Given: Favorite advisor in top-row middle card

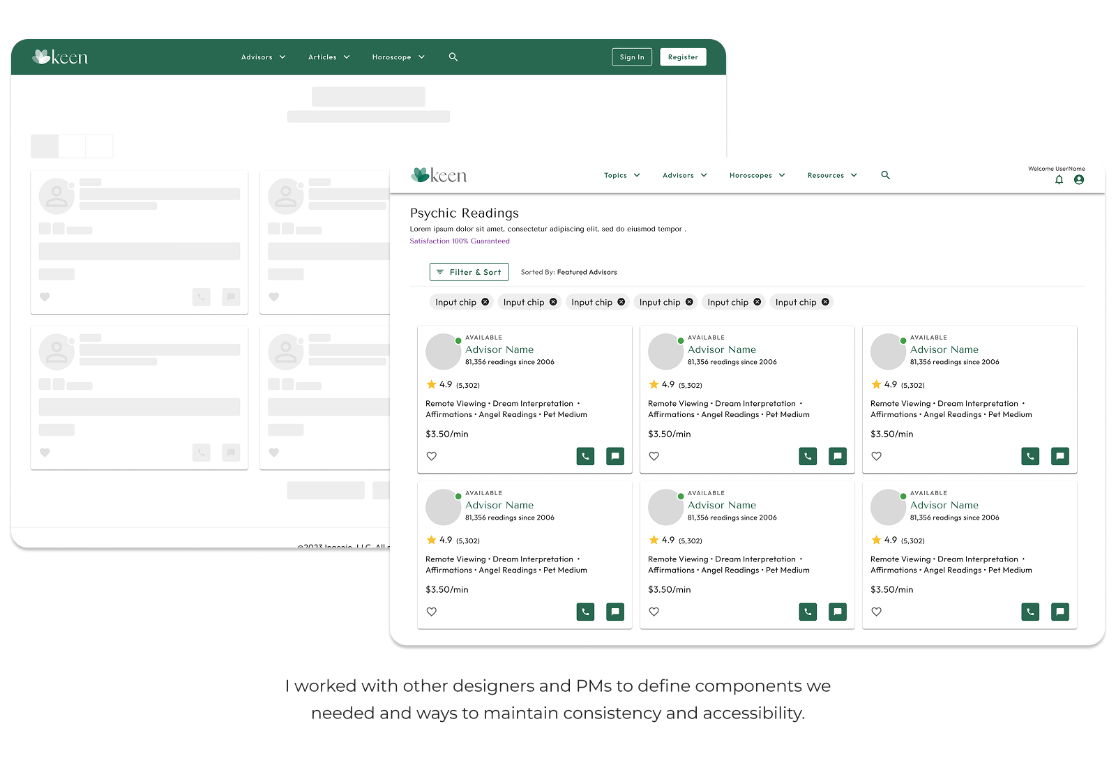Looking at the screenshot, I should 654,456.
